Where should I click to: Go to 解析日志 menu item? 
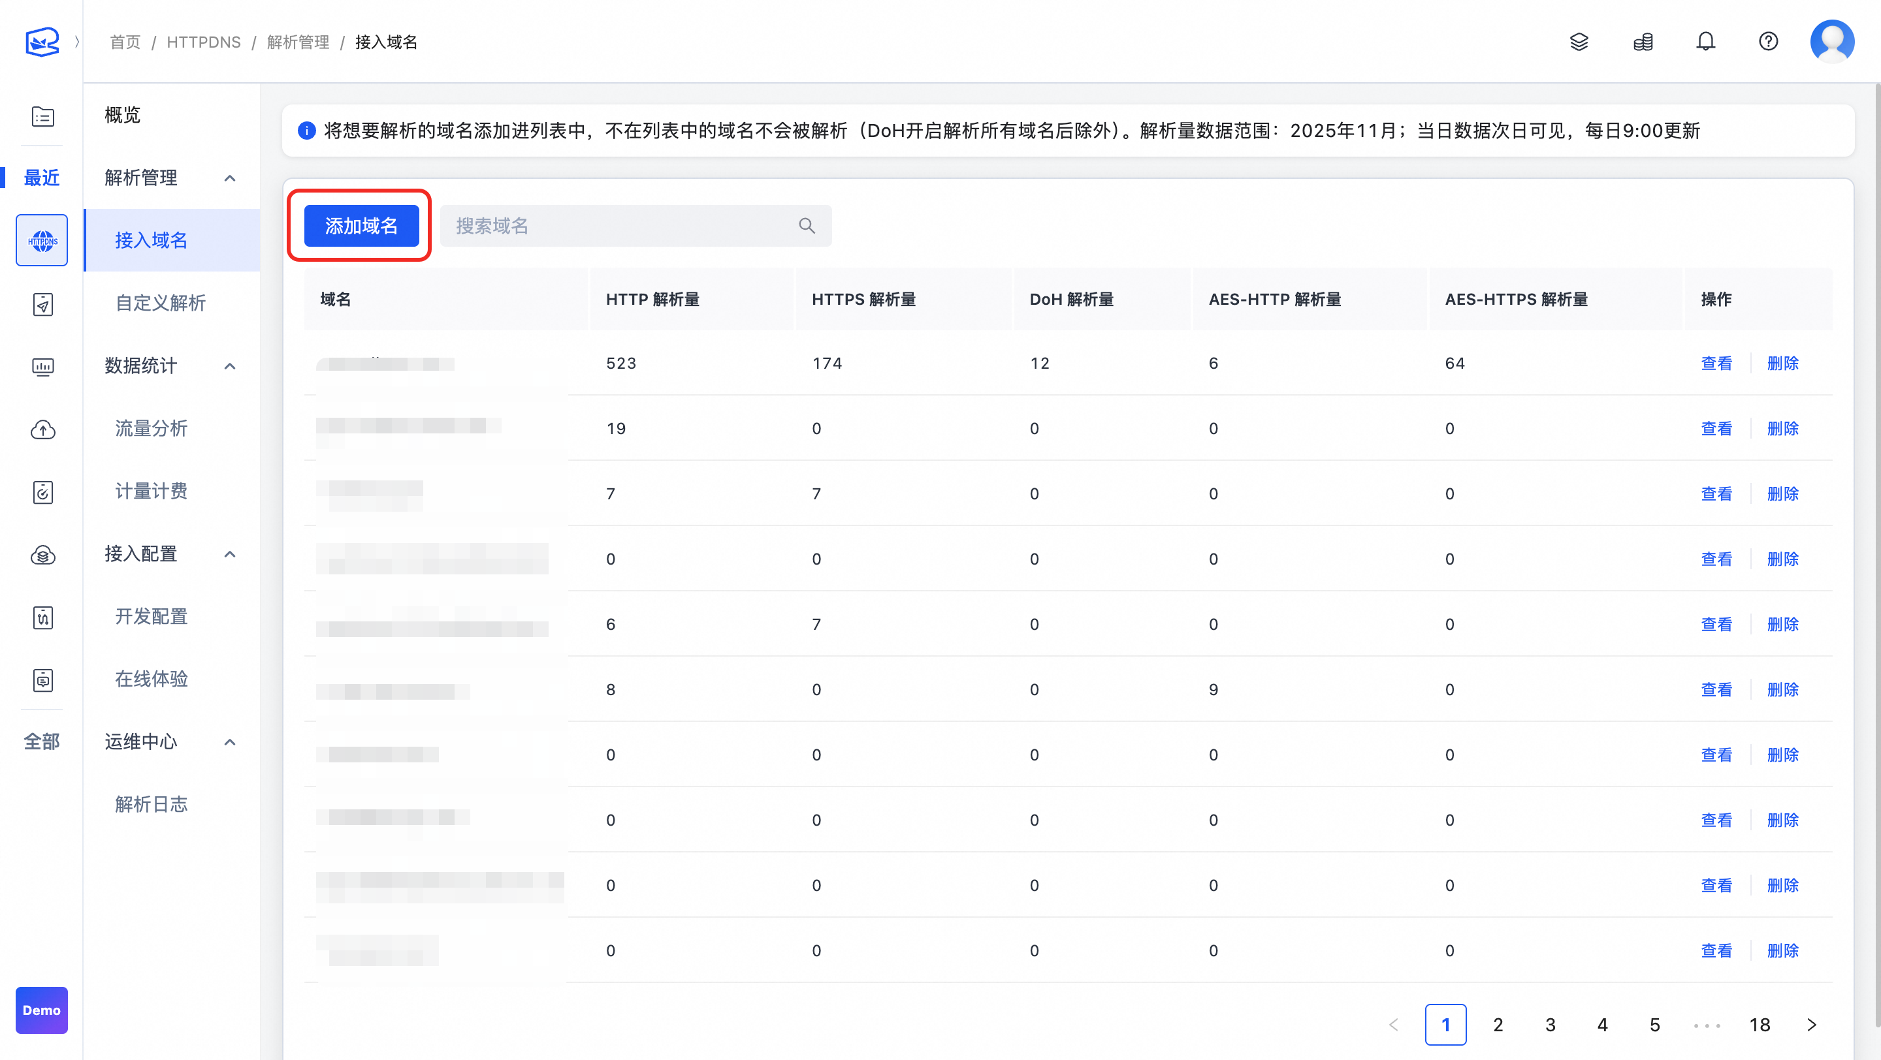click(151, 804)
